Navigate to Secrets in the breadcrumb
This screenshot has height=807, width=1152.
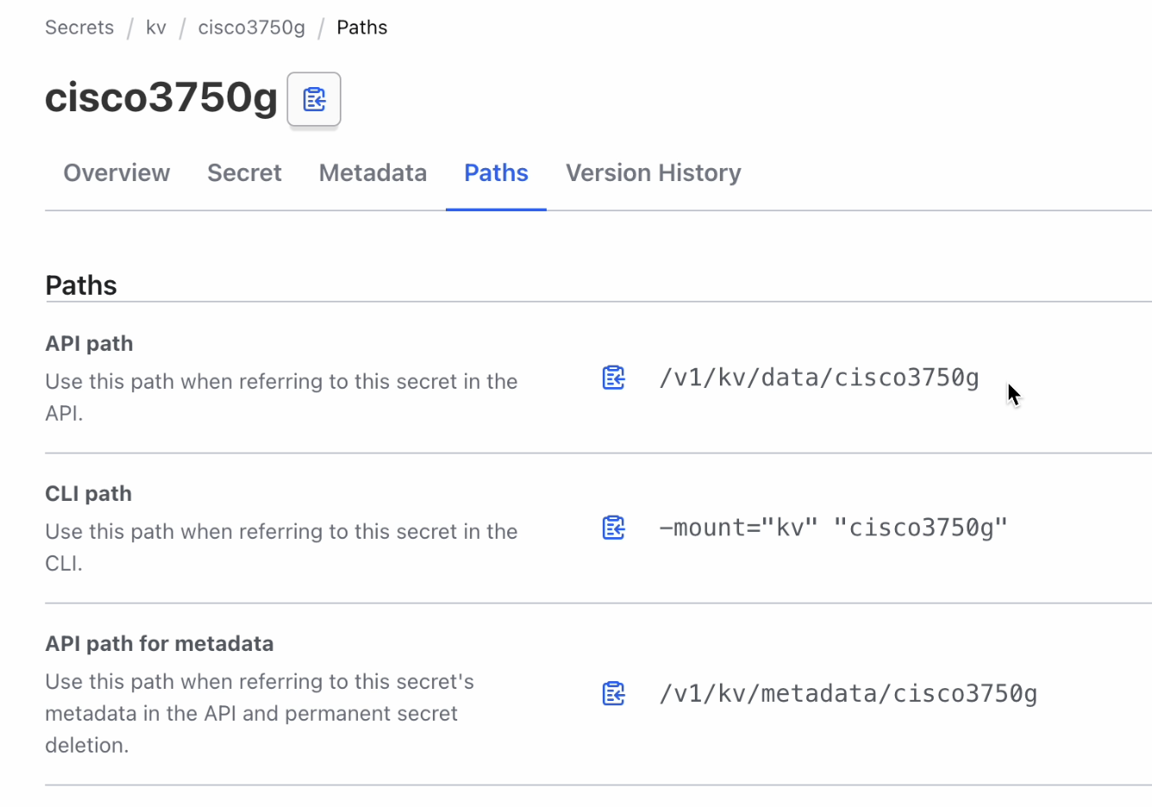coord(79,28)
